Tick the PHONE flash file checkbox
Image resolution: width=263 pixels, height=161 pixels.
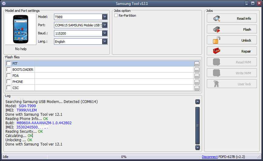click(8, 82)
